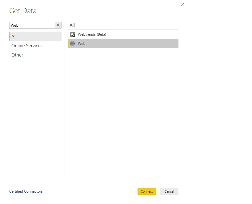Click the Cancel button

(x=169, y=191)
